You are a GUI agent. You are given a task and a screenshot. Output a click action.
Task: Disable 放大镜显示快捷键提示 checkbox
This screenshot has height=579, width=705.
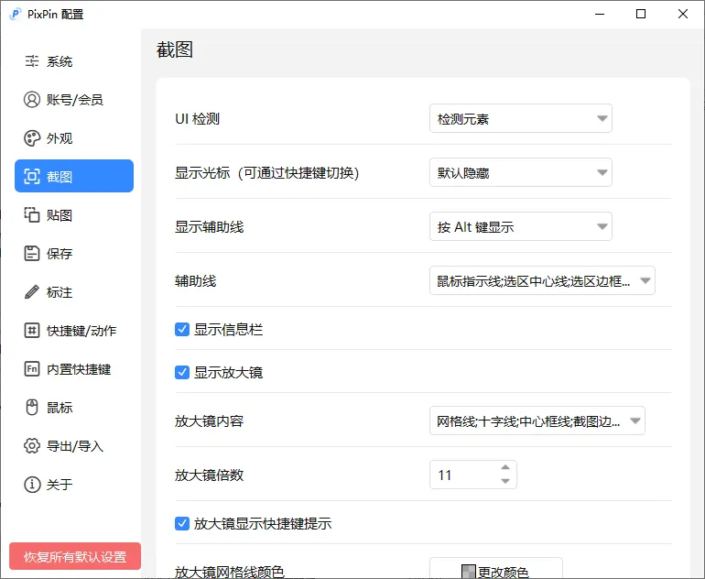(x=182, y=524)
